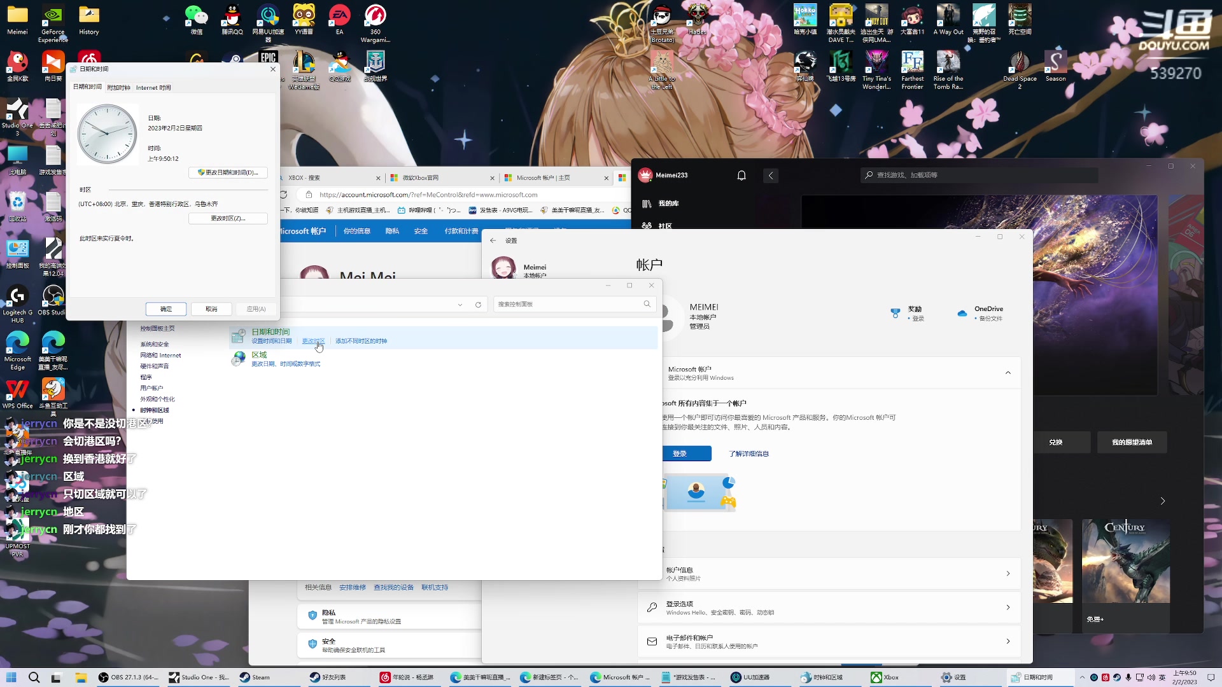This screenshot has width=1222, height=687.
Task: Click 兑换 button in Xbox app
Action: [1056, 442]
